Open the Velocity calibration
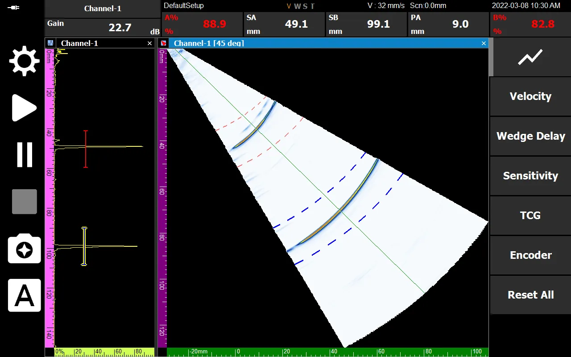 530,96
